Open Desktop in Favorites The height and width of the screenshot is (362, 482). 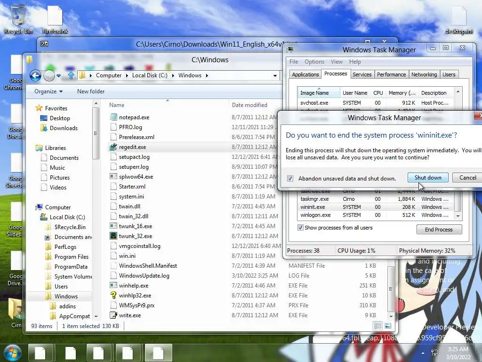click(x=60, y=118)
